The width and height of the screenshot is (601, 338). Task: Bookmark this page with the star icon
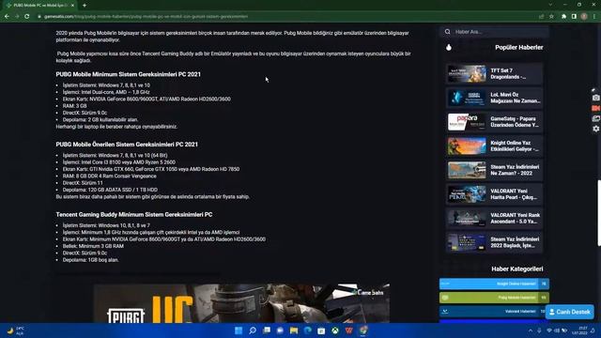point(551,17)
